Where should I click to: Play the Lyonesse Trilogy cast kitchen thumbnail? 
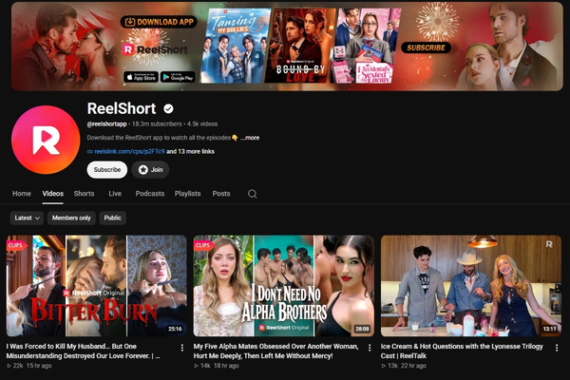click(471, 286)
